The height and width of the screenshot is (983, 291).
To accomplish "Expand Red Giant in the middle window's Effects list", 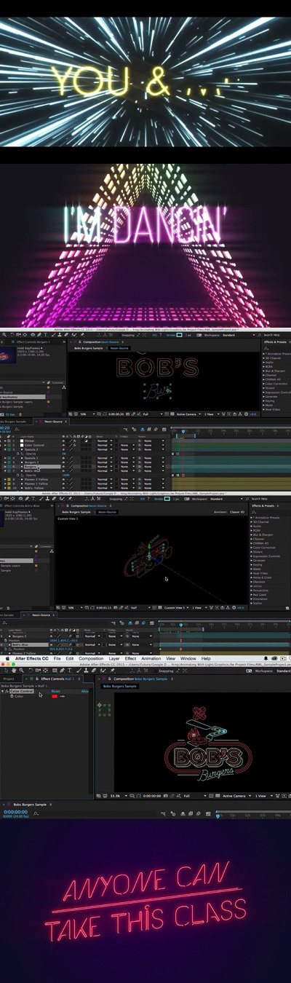I will pyautogui.click(x=252, y=594).
